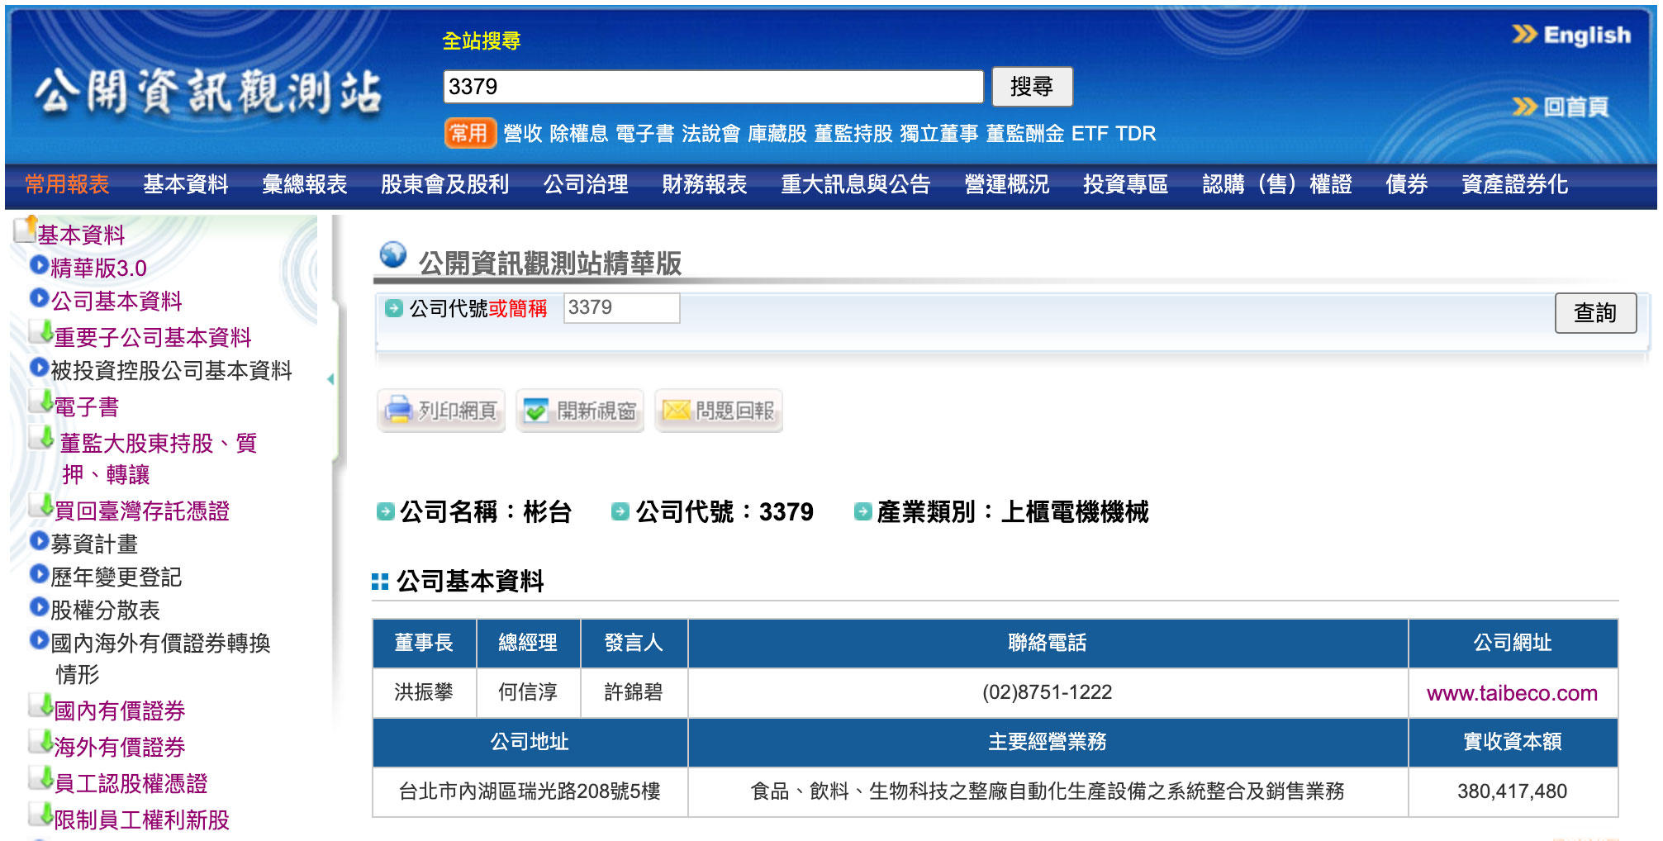The width and height of the screenshot is (1663, 841).
Task: Open the 營收 quick link
Action: pos(523,134)
